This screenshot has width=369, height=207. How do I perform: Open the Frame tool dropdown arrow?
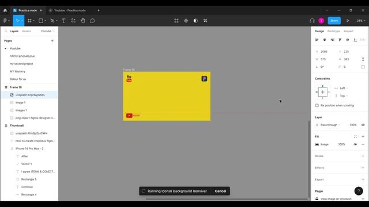pyautogui.click(x=34, y=21)
